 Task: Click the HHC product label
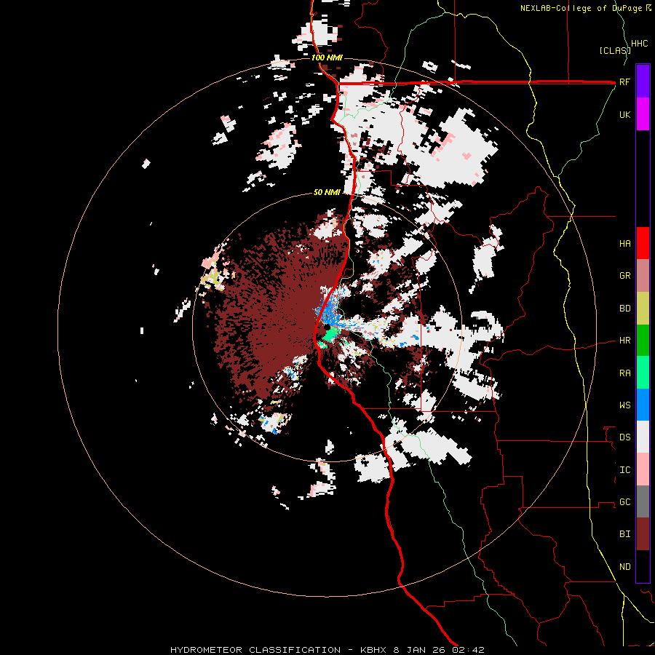pyautogui.click(x=639, y=44)
